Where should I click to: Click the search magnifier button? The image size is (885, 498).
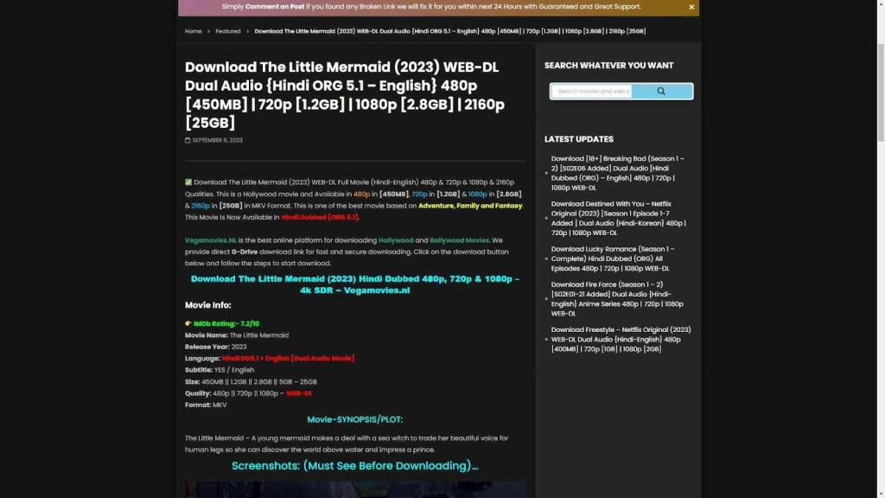661,91
